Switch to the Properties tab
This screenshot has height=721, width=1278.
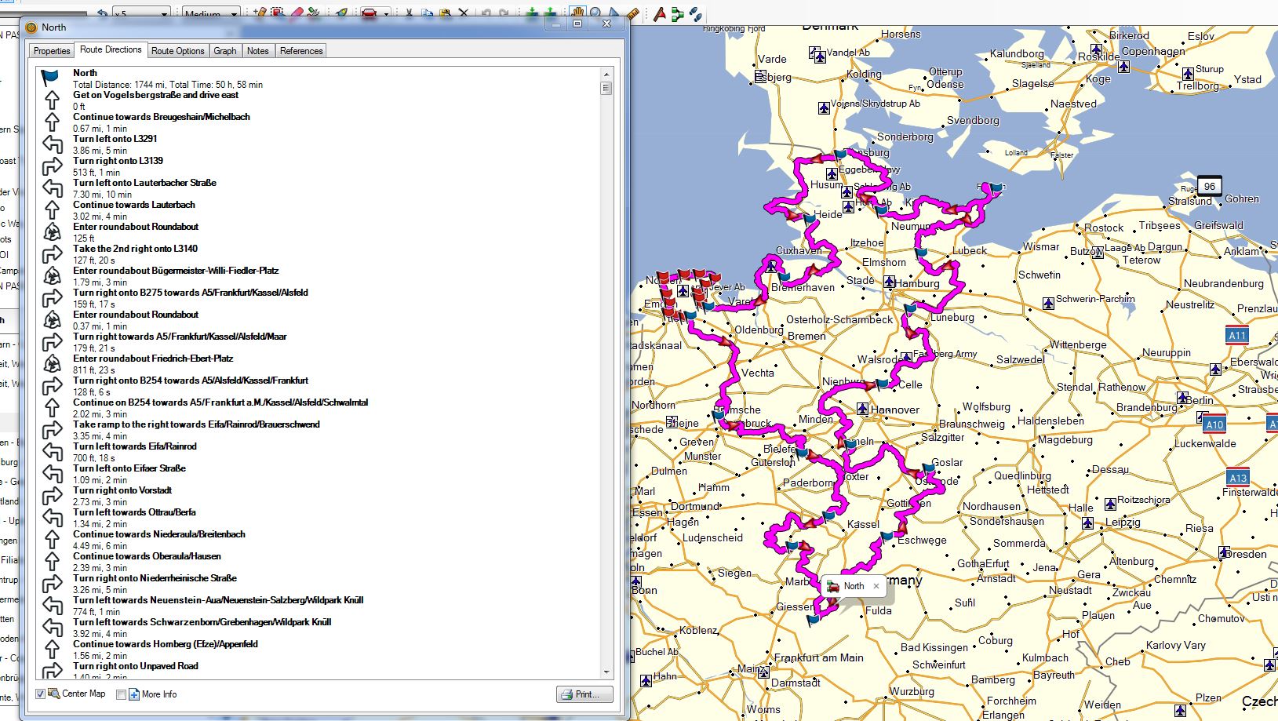(x=52, y=51)
